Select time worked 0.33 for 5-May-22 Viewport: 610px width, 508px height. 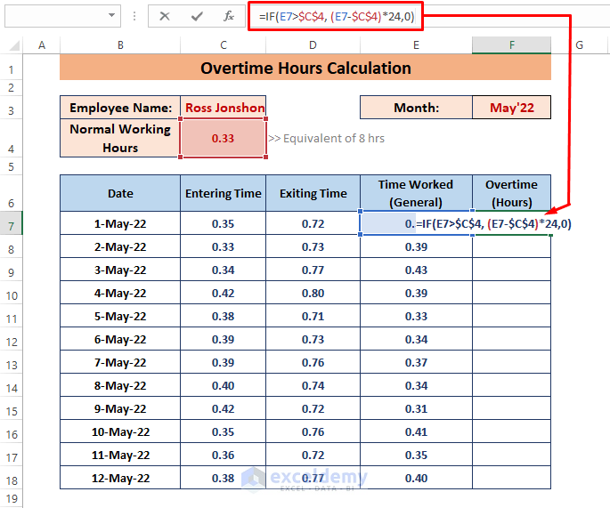(416, 316)
